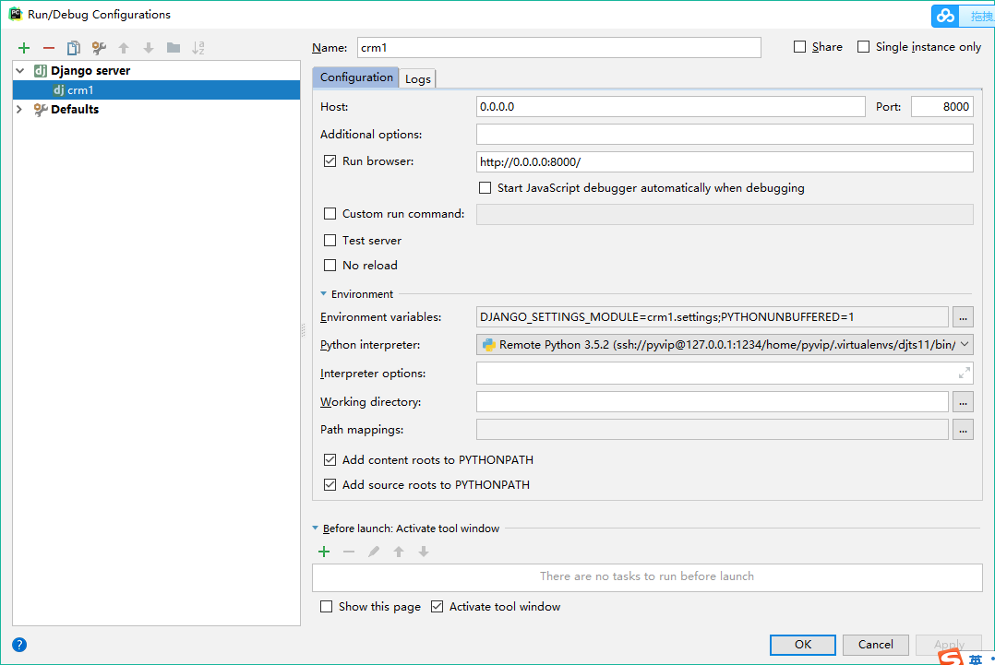Remove the before launch task

pyautogui.click(x=349, y=552)
